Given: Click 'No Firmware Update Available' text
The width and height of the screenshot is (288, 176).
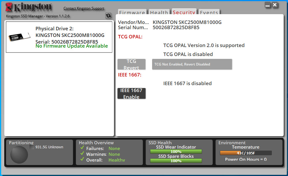Looking at the screenshot, I should point(72,46).
